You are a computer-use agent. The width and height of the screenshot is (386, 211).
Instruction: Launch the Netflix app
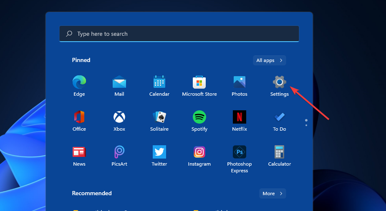(239, 117)
